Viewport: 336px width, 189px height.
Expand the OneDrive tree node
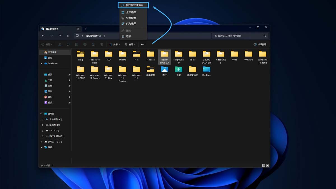[41, 64]
